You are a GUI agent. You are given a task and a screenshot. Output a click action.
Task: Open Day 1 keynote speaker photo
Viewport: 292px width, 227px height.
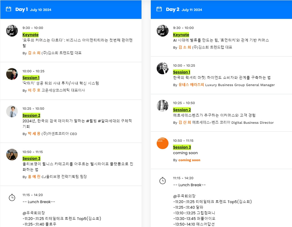pos(12,31)
